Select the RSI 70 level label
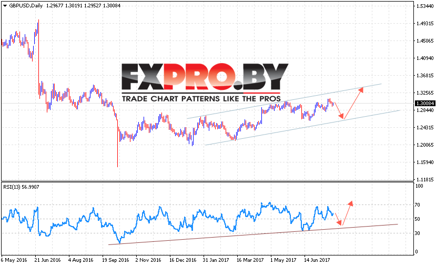The height and width of the screenshot is (266, 436). pos(418,205)
